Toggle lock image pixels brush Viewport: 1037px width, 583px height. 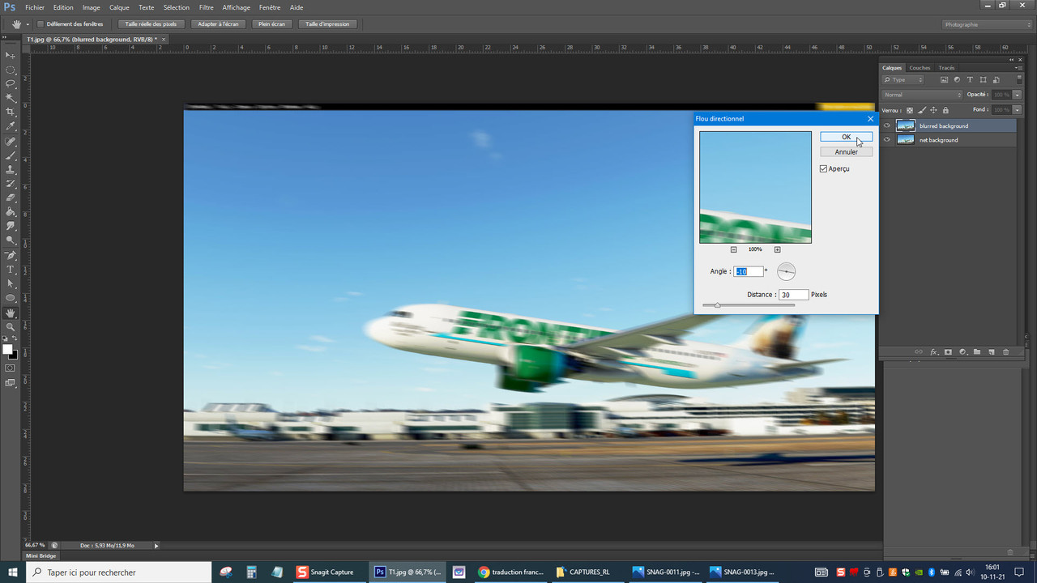click(x=921, y=110)
